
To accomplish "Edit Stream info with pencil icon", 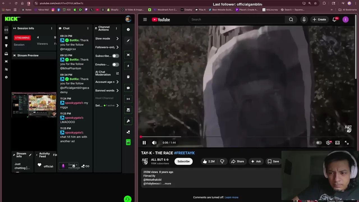I will coord(30,155).
